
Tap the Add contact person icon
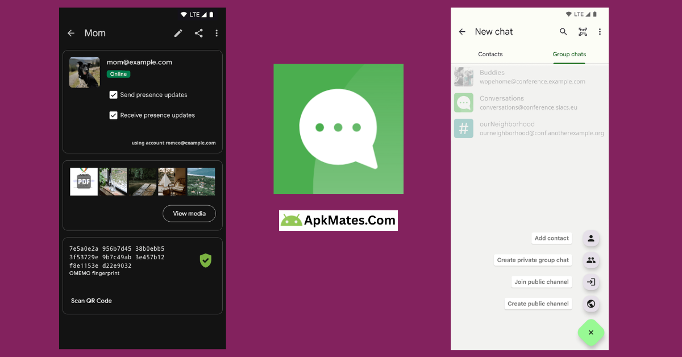pyautogui.click(x=590, y=238)
